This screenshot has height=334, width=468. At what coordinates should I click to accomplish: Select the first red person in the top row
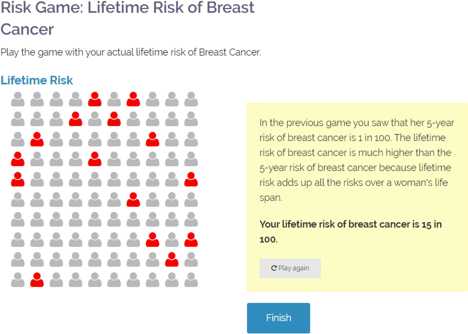pos(95,99)
